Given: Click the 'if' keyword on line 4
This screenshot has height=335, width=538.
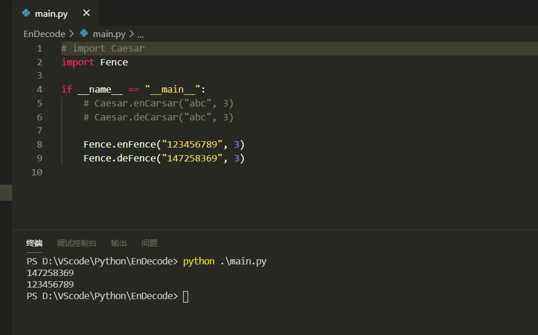Looking at the screenshot, I should click(67, 89).
